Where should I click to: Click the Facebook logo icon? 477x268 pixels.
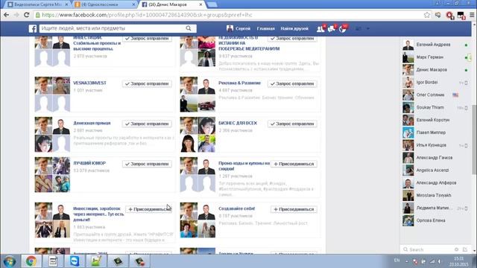33,28
